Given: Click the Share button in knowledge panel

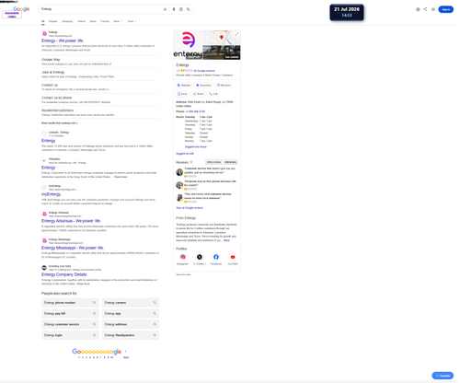Looking at the screenshot, I should [x=198, y=94].
